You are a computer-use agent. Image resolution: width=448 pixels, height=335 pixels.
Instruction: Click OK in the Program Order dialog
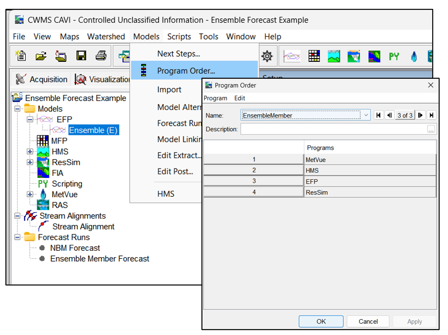(x=321, y=321)
